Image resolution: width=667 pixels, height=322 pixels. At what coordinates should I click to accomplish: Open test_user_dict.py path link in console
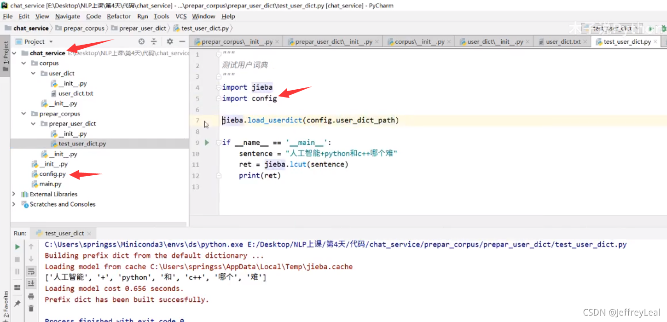point(437,244)
